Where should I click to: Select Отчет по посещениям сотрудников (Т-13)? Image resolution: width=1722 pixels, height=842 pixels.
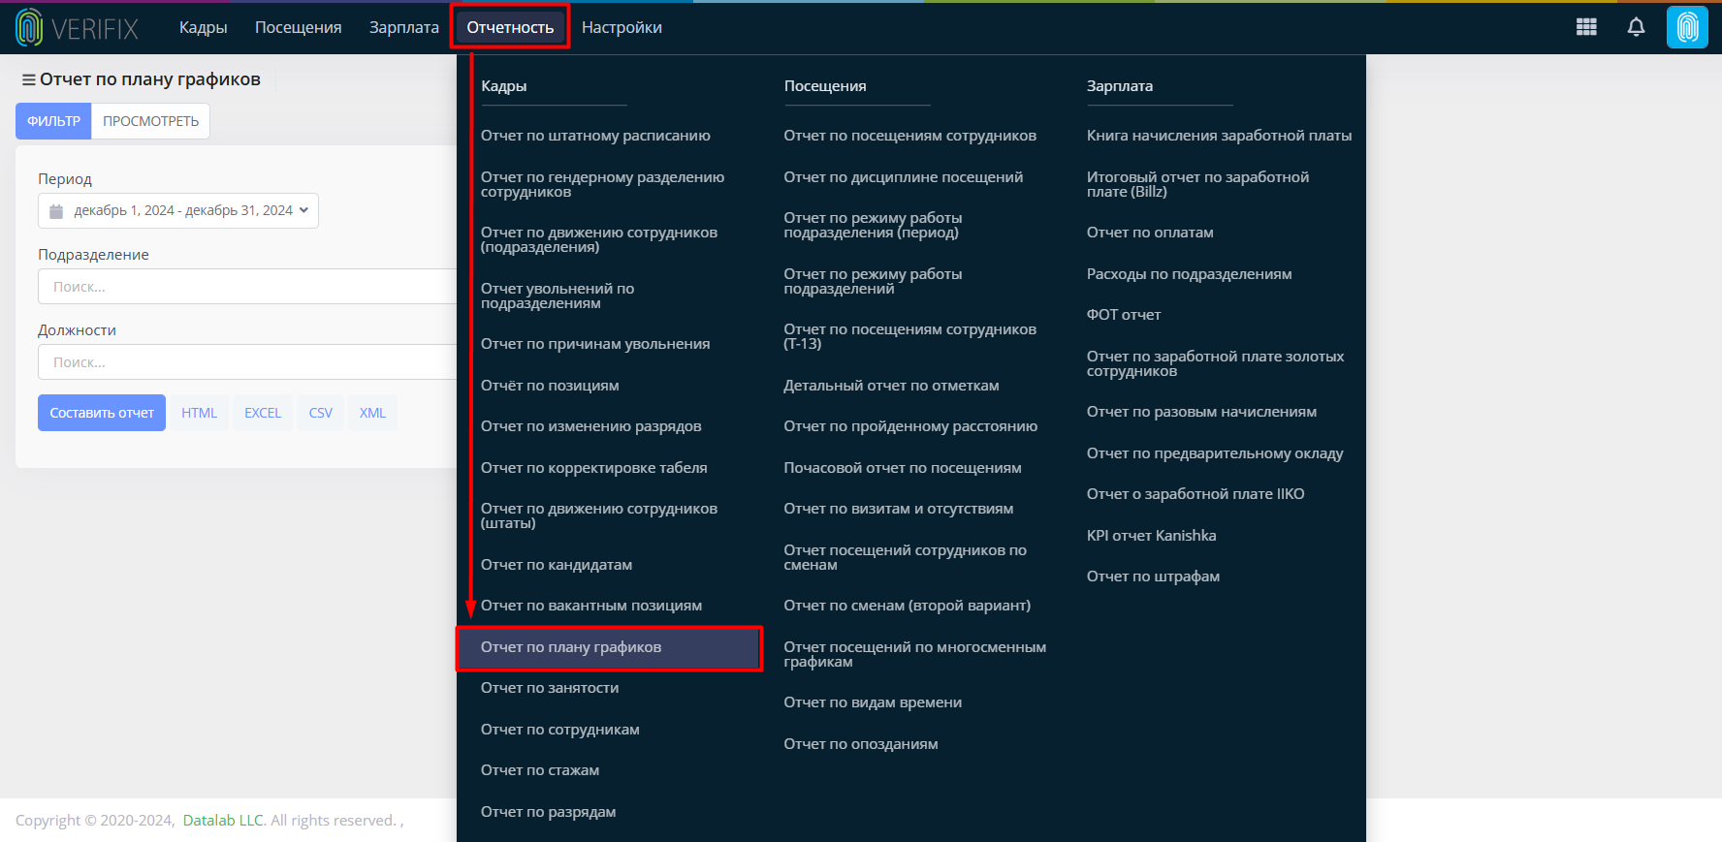click(x=909, y=336)
